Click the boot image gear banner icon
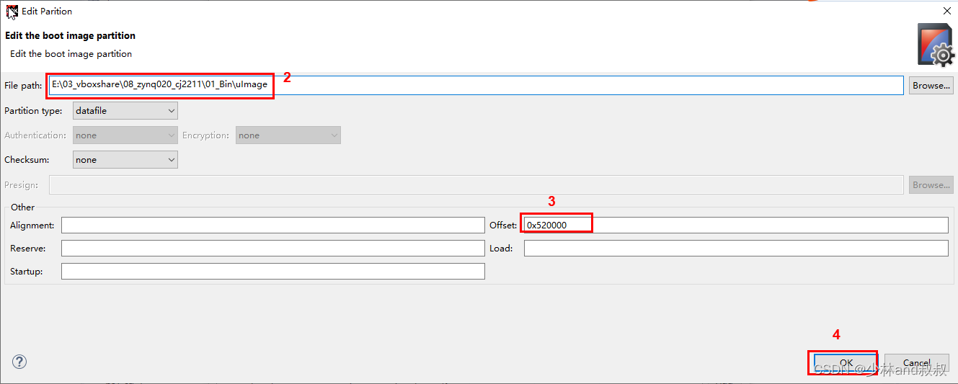 coord(935,44)
